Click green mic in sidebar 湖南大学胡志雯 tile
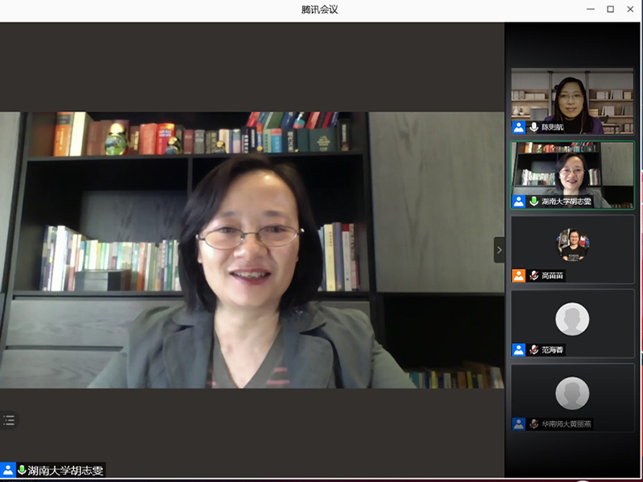643x482 pixels. click(x=534, y=202)
